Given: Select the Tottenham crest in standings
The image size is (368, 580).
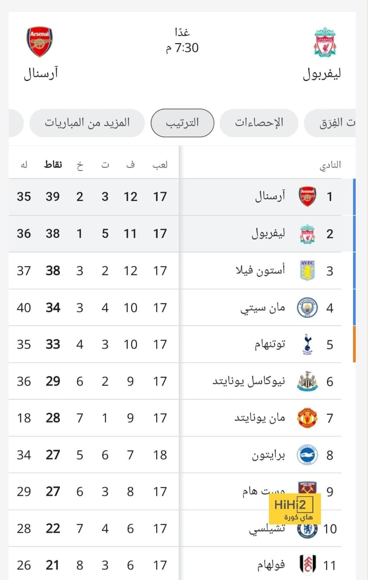Looking at the screenshot, I should 307,344.
